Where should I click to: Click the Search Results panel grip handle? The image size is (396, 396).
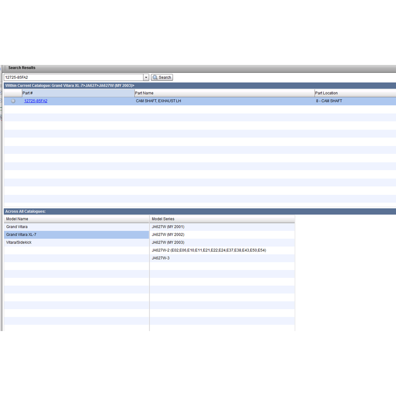[x=5, y=68]
